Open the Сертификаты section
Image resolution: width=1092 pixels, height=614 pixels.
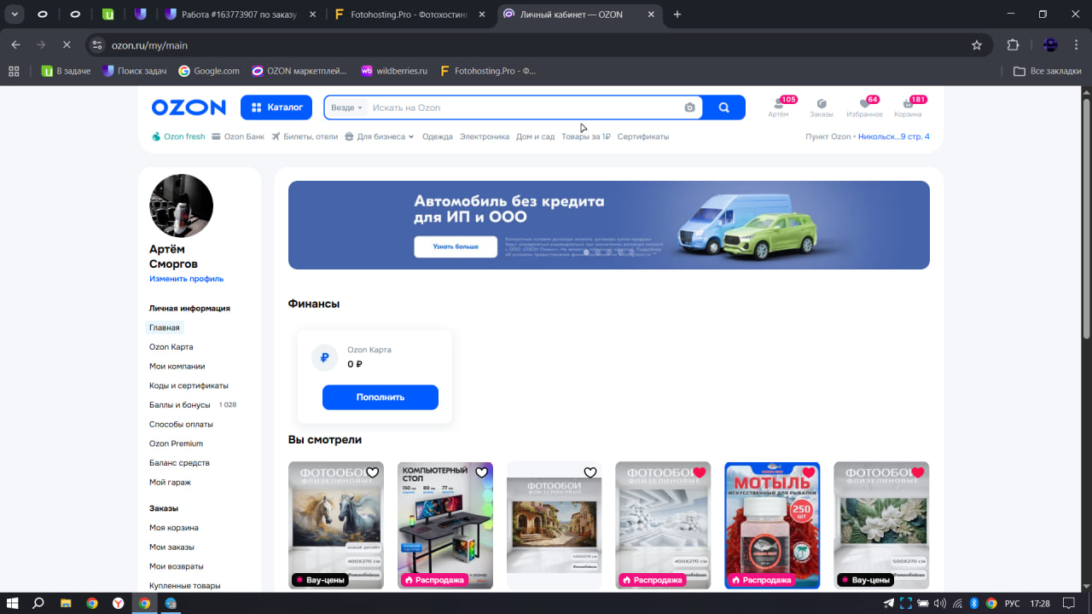click(x=643, y=136)
